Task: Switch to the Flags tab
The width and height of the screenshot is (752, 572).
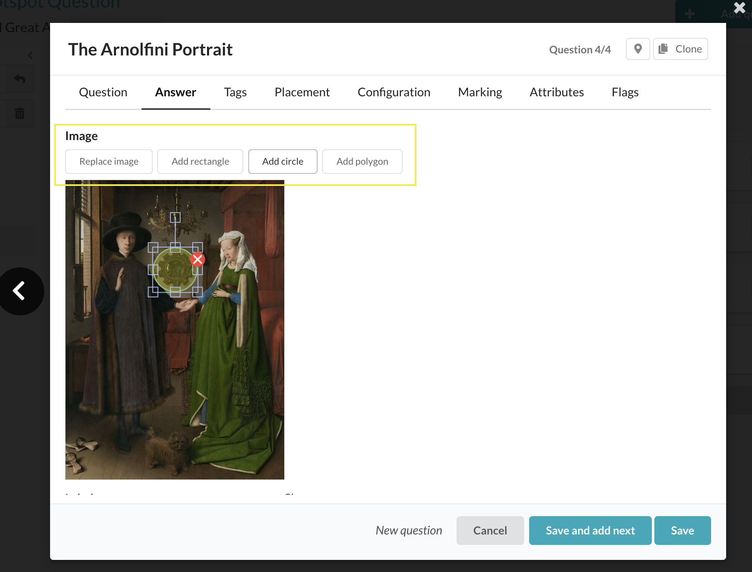Action: pos(625,92)
